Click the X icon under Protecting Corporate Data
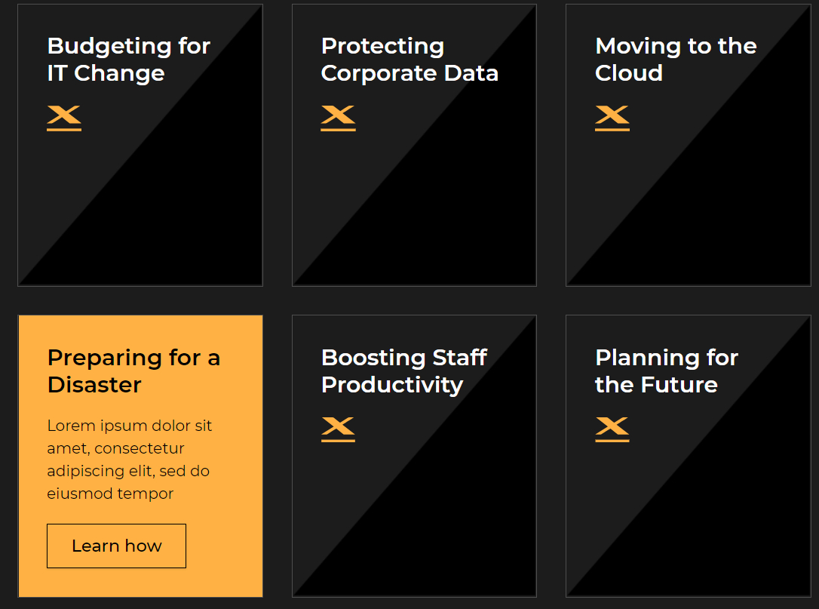The height and width of the screenshot is (609, 819). click(x=338, y=118)
